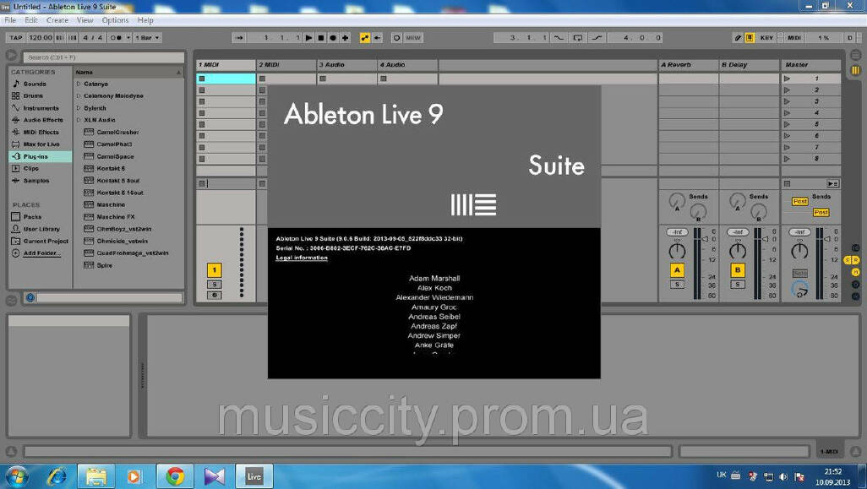
Task: Select the Maschine FX plug-in
Action: pos(115,217)
